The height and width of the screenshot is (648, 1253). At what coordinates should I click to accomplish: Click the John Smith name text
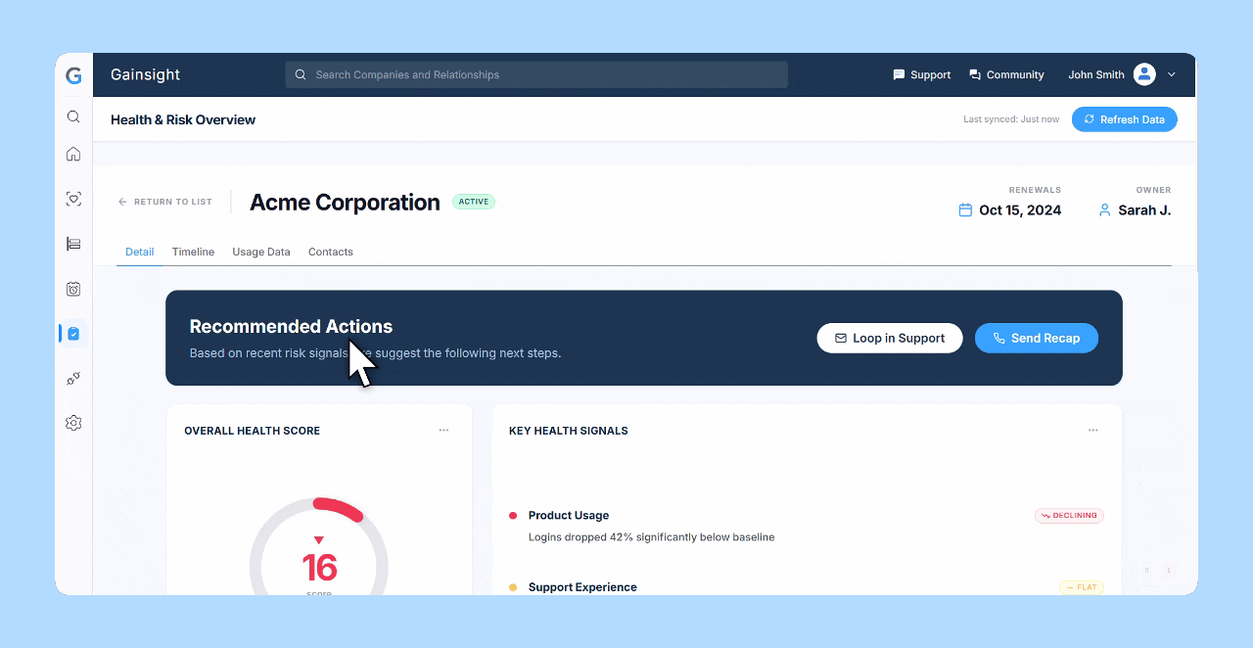(x=1096, y=74)
